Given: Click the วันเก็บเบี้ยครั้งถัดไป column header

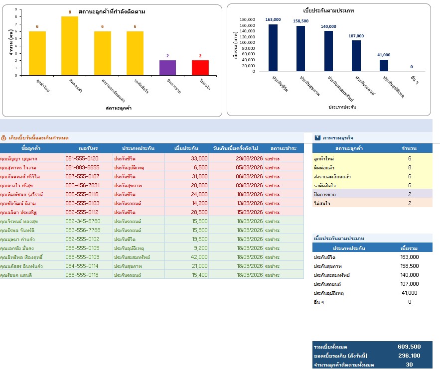Looking at the screenshot, I should click(x=235, y=148).
